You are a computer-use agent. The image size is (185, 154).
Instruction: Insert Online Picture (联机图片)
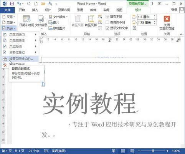click(57, 28)
